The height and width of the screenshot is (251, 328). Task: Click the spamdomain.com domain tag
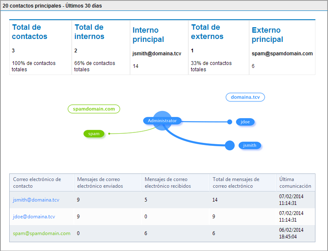tap(94, 109)
